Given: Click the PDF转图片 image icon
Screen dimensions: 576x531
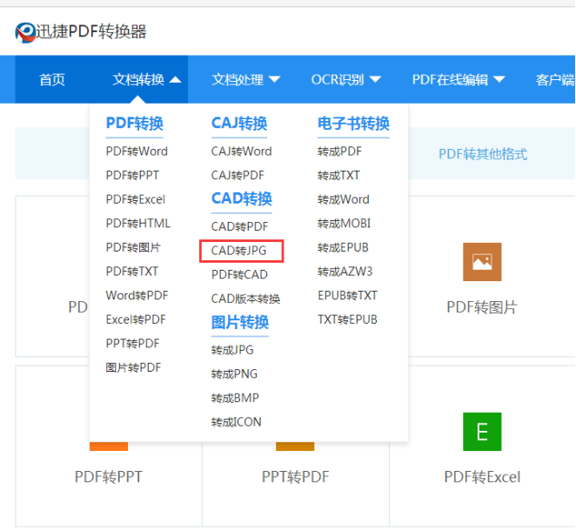Looking at the screenshot, I should 481,262.
